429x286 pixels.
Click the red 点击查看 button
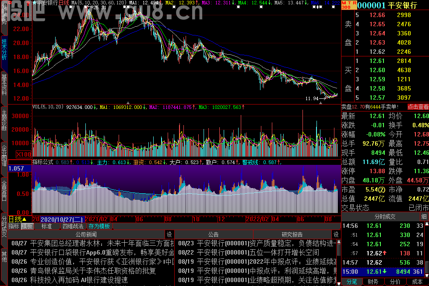click(x=418, y=107)
